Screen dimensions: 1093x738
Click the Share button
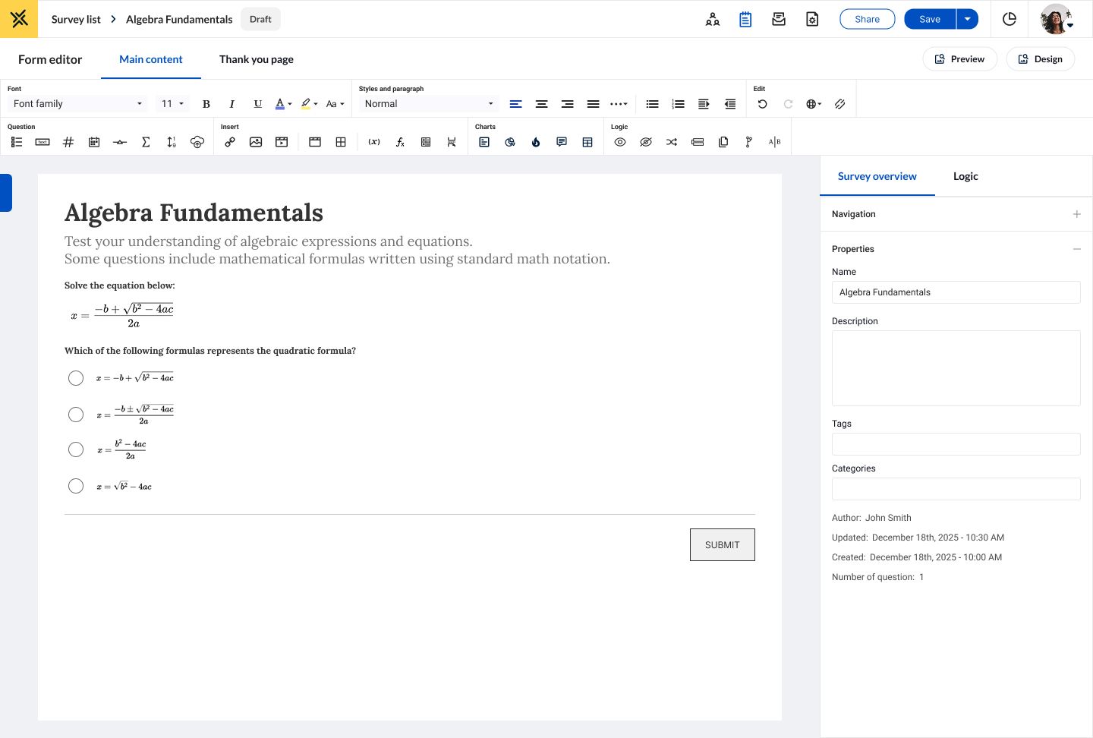tap(867, 19)
